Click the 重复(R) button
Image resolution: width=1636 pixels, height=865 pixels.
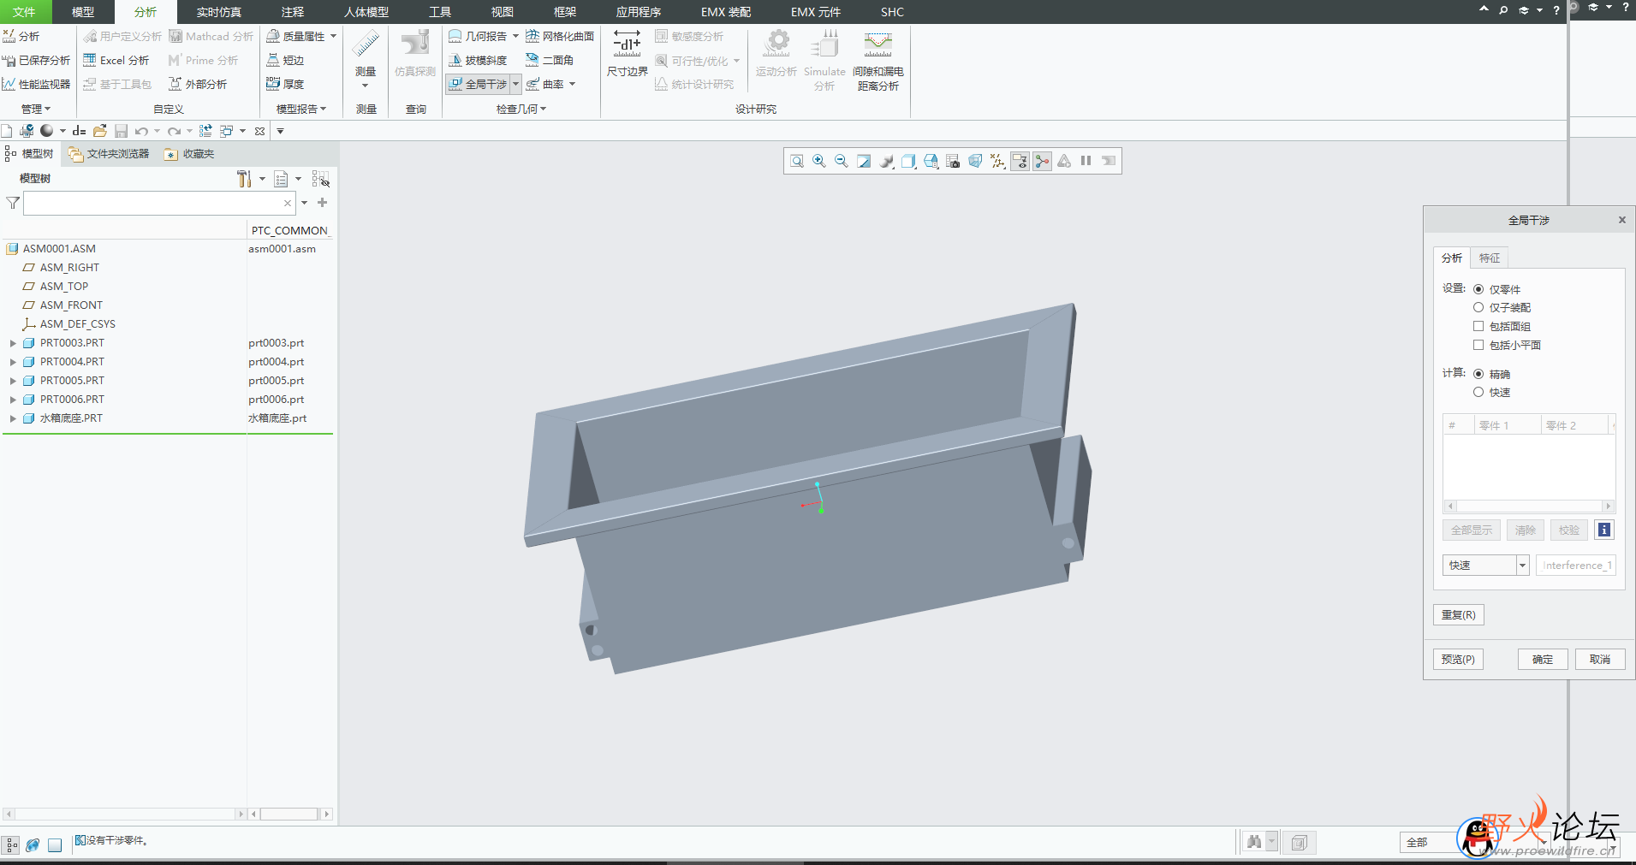click(1458, 614)
